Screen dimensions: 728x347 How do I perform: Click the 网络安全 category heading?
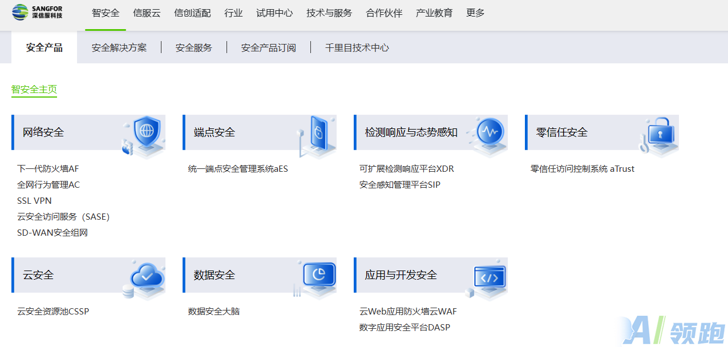(43, 132)
